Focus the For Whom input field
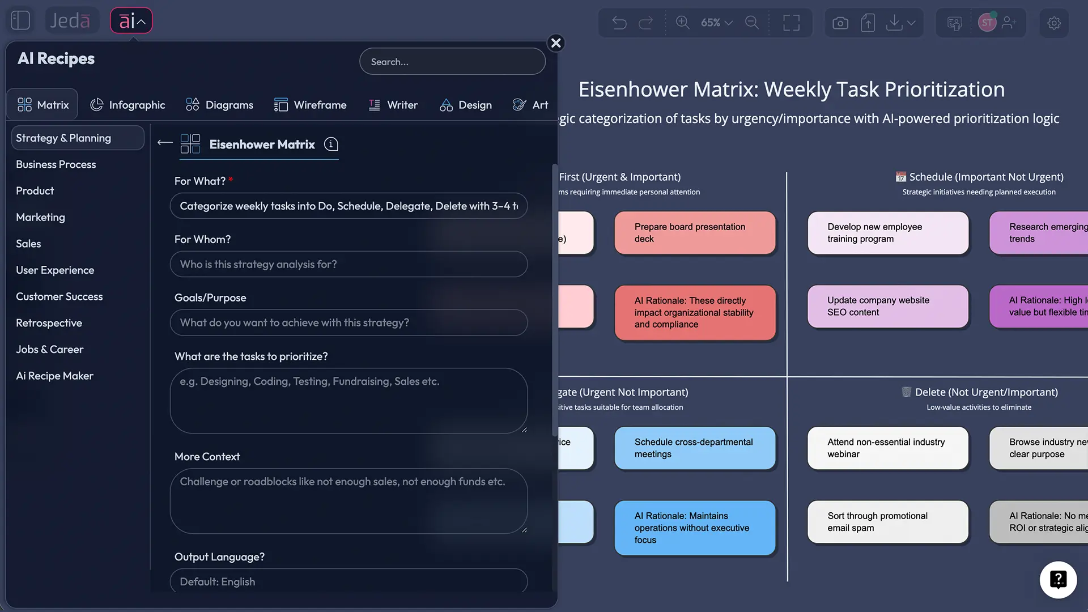Viewport: 1088px width, 612px height. (x=348, y=264)
